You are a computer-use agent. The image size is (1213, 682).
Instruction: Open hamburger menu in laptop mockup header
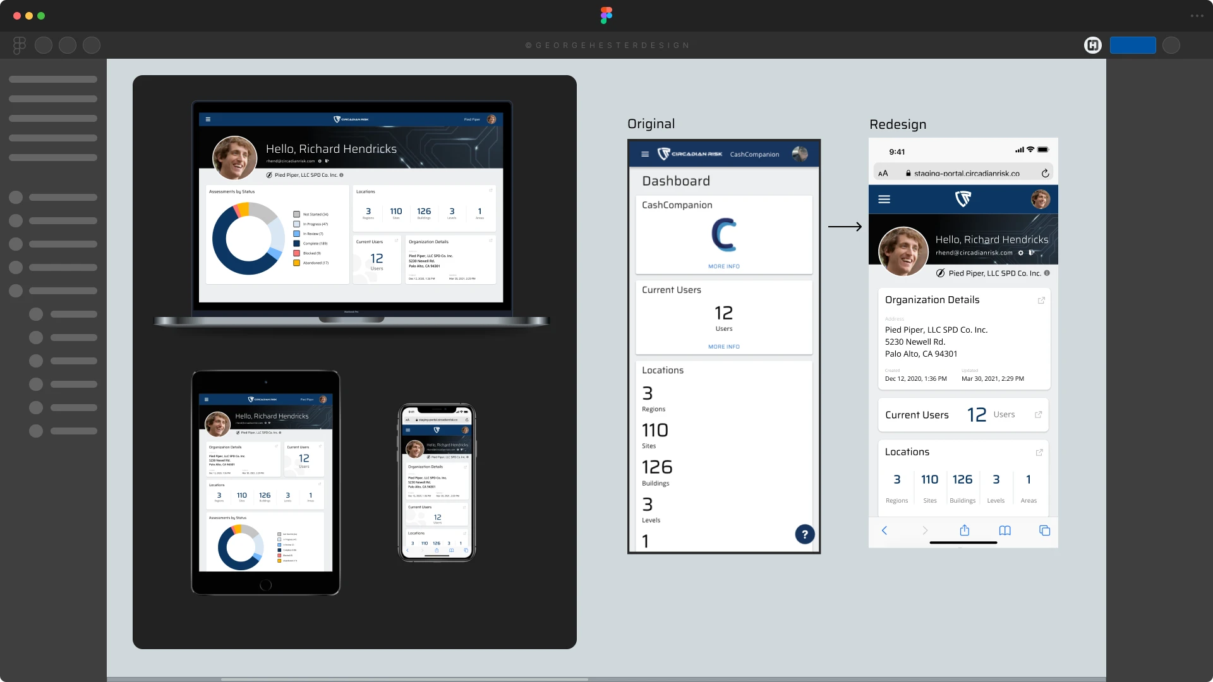tap(208, 119)
